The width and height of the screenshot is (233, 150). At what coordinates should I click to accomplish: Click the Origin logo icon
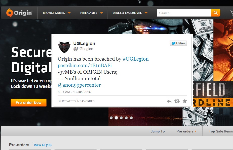tap(10, 13)
